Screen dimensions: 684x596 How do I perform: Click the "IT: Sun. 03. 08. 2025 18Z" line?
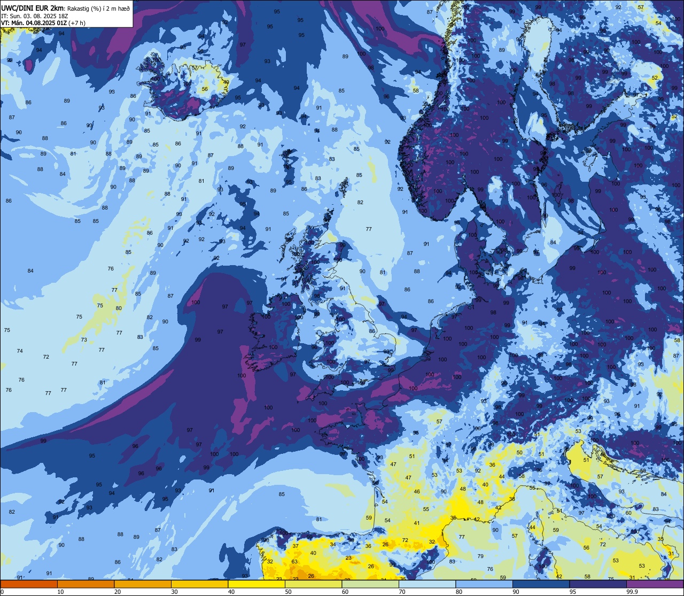(35, 16)
